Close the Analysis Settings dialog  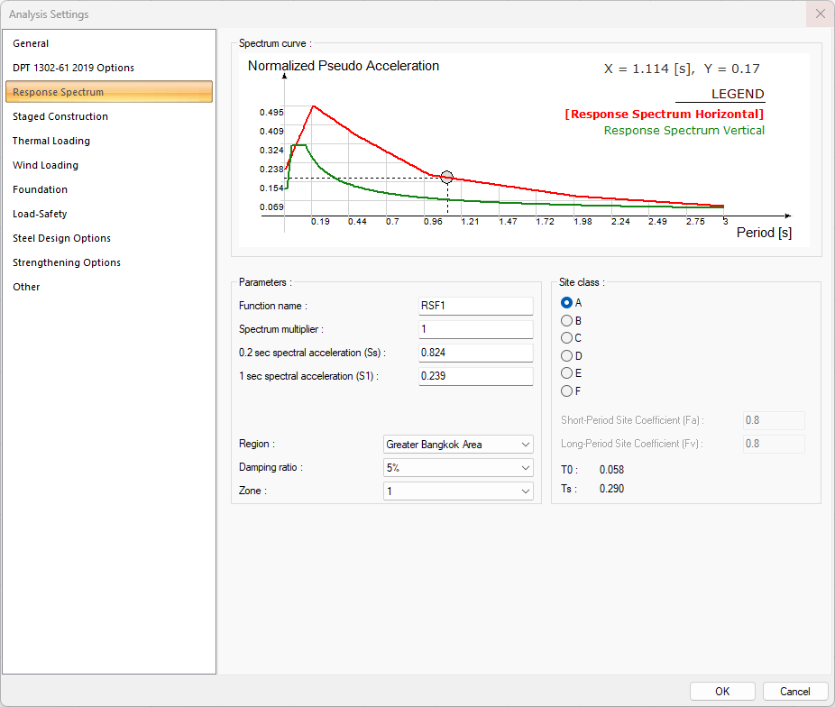coord(820,14)
